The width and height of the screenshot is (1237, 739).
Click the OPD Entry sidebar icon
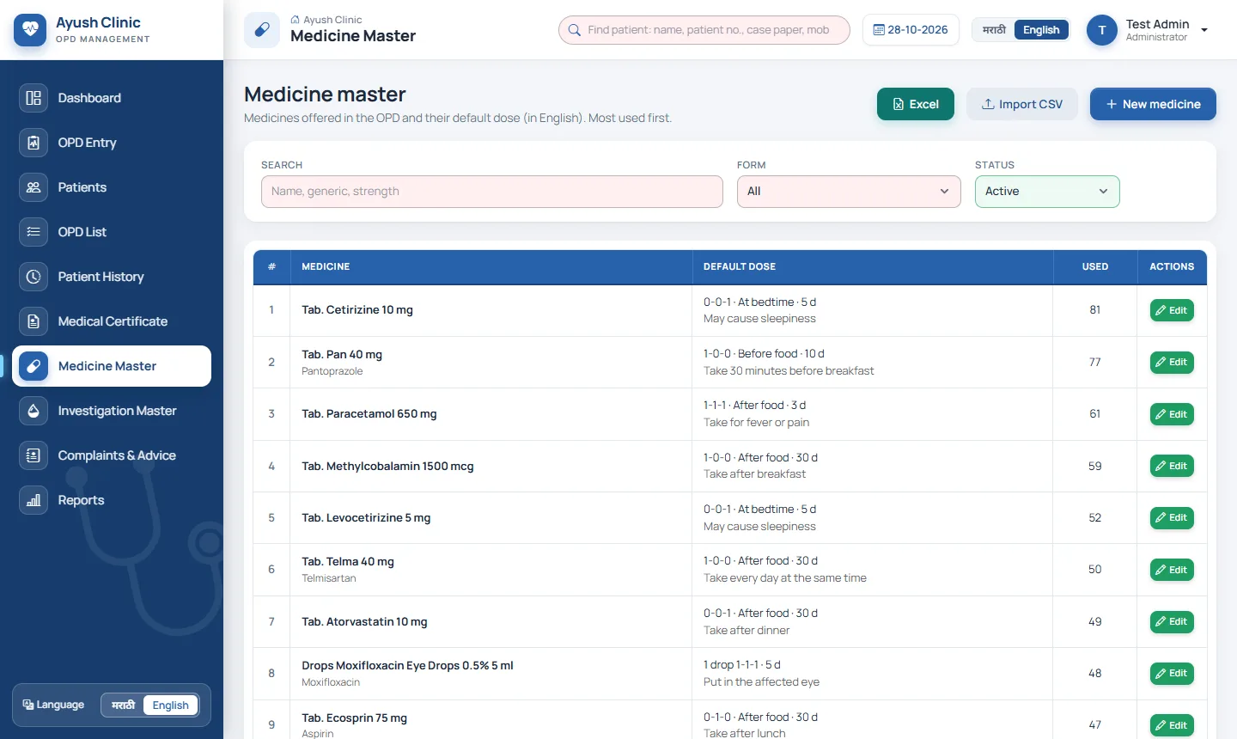tap(34, 143)
